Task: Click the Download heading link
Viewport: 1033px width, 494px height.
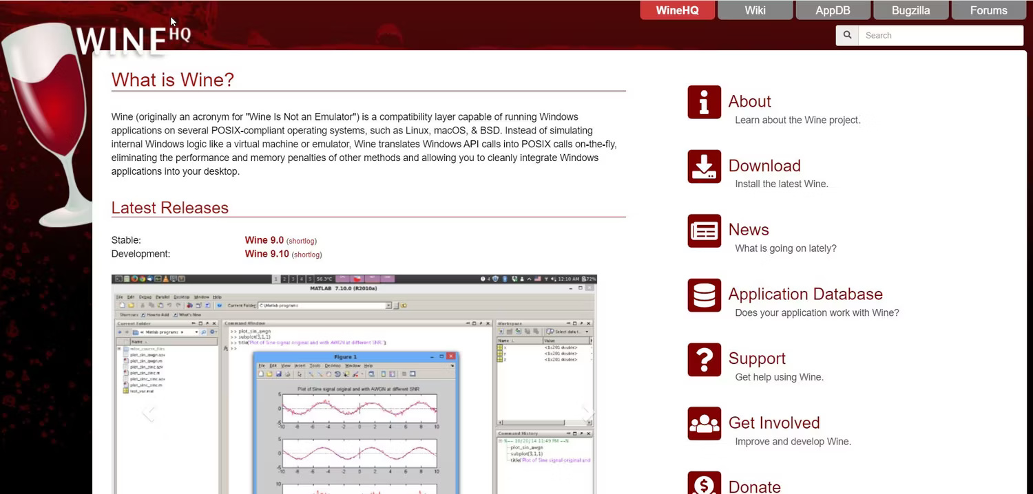Action: (764, 166)
